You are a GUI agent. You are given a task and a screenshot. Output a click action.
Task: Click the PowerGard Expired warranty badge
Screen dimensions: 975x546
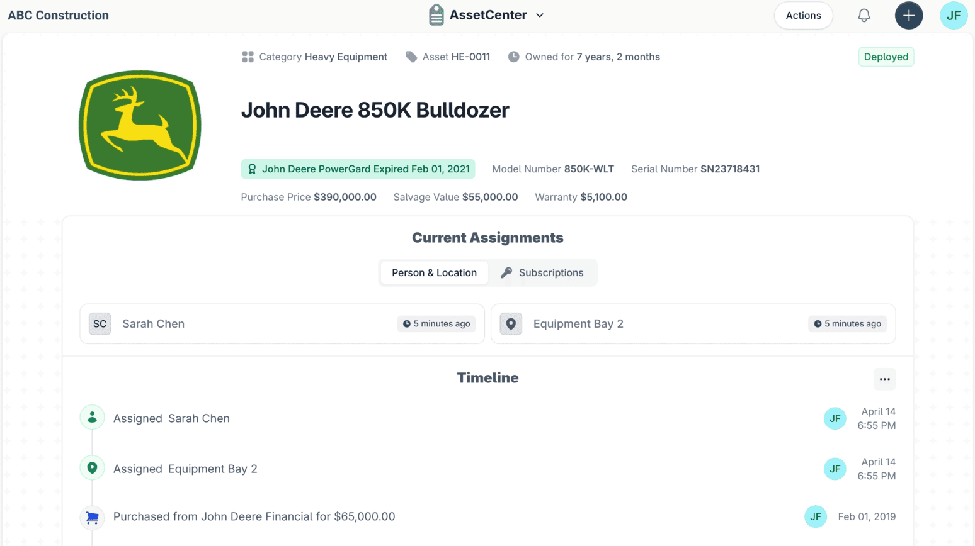pos(358,169)
